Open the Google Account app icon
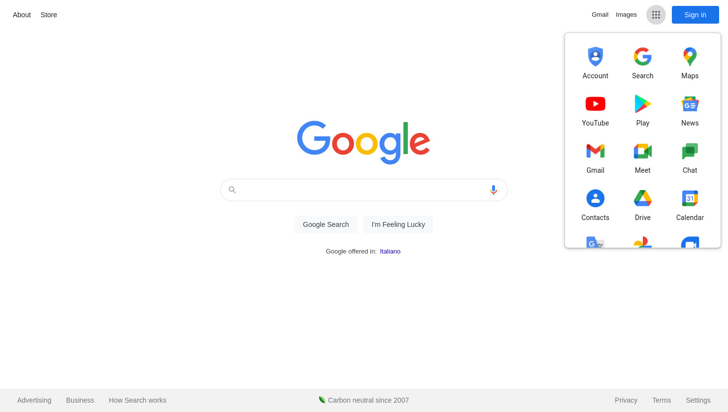Image resolution: width=728 pixels, height=412 pixels. point(595,63)
